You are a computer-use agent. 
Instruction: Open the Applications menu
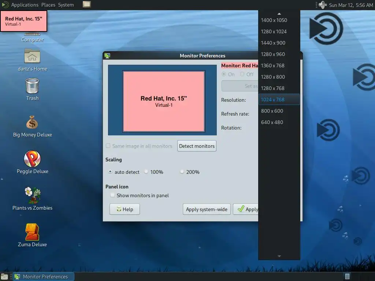coord(25,5)
